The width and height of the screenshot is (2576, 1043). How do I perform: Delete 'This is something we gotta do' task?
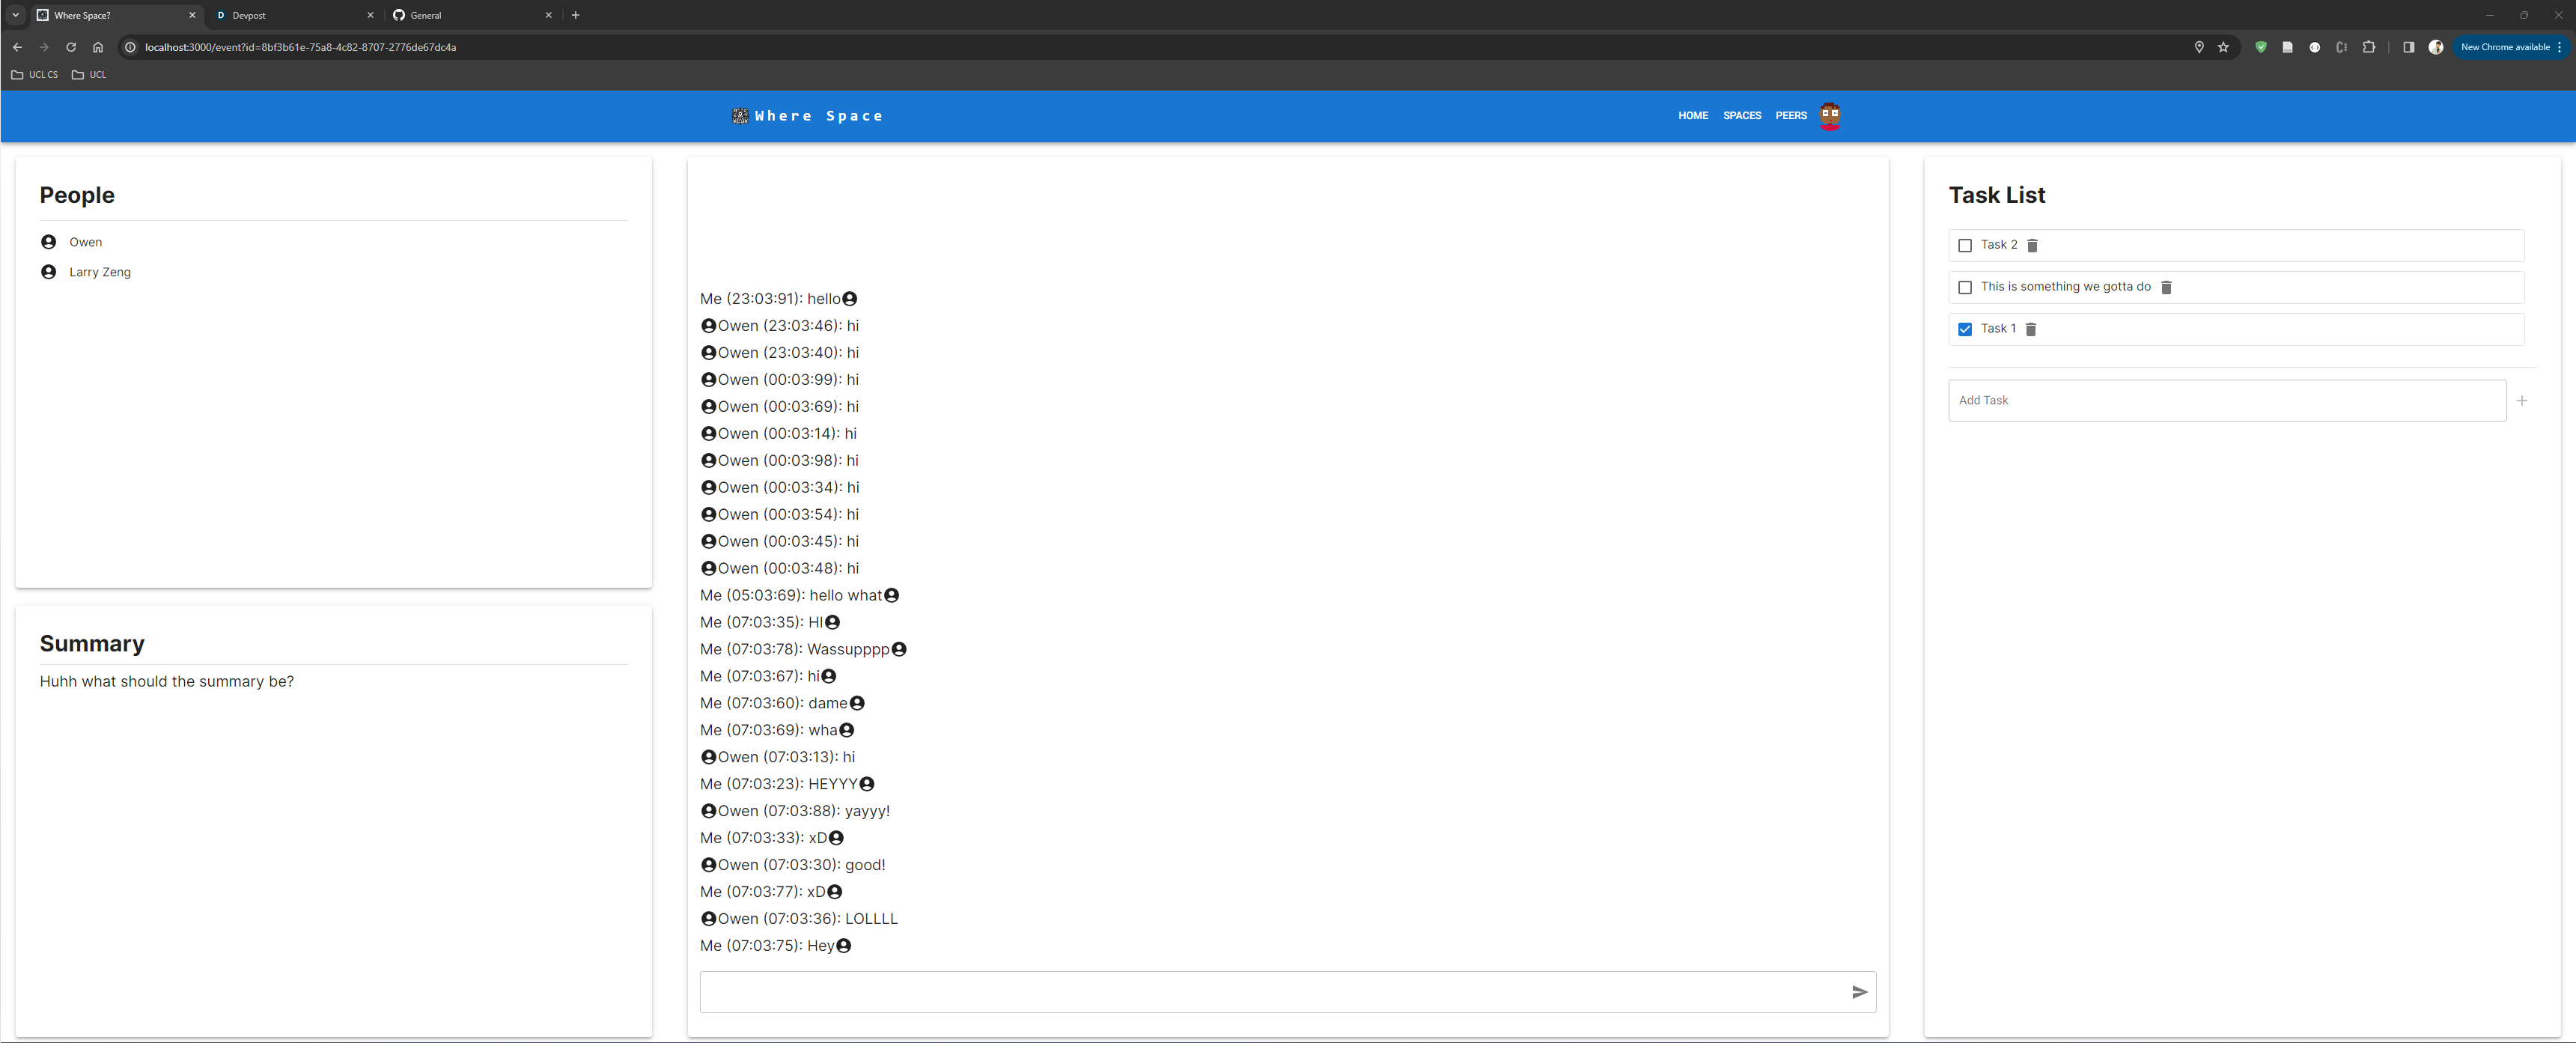pos(2166,287)
